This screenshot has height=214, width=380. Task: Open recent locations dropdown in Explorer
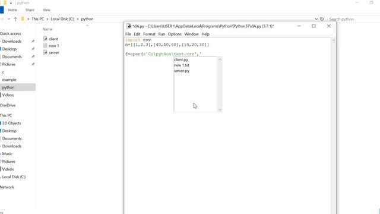click(9, 19)
